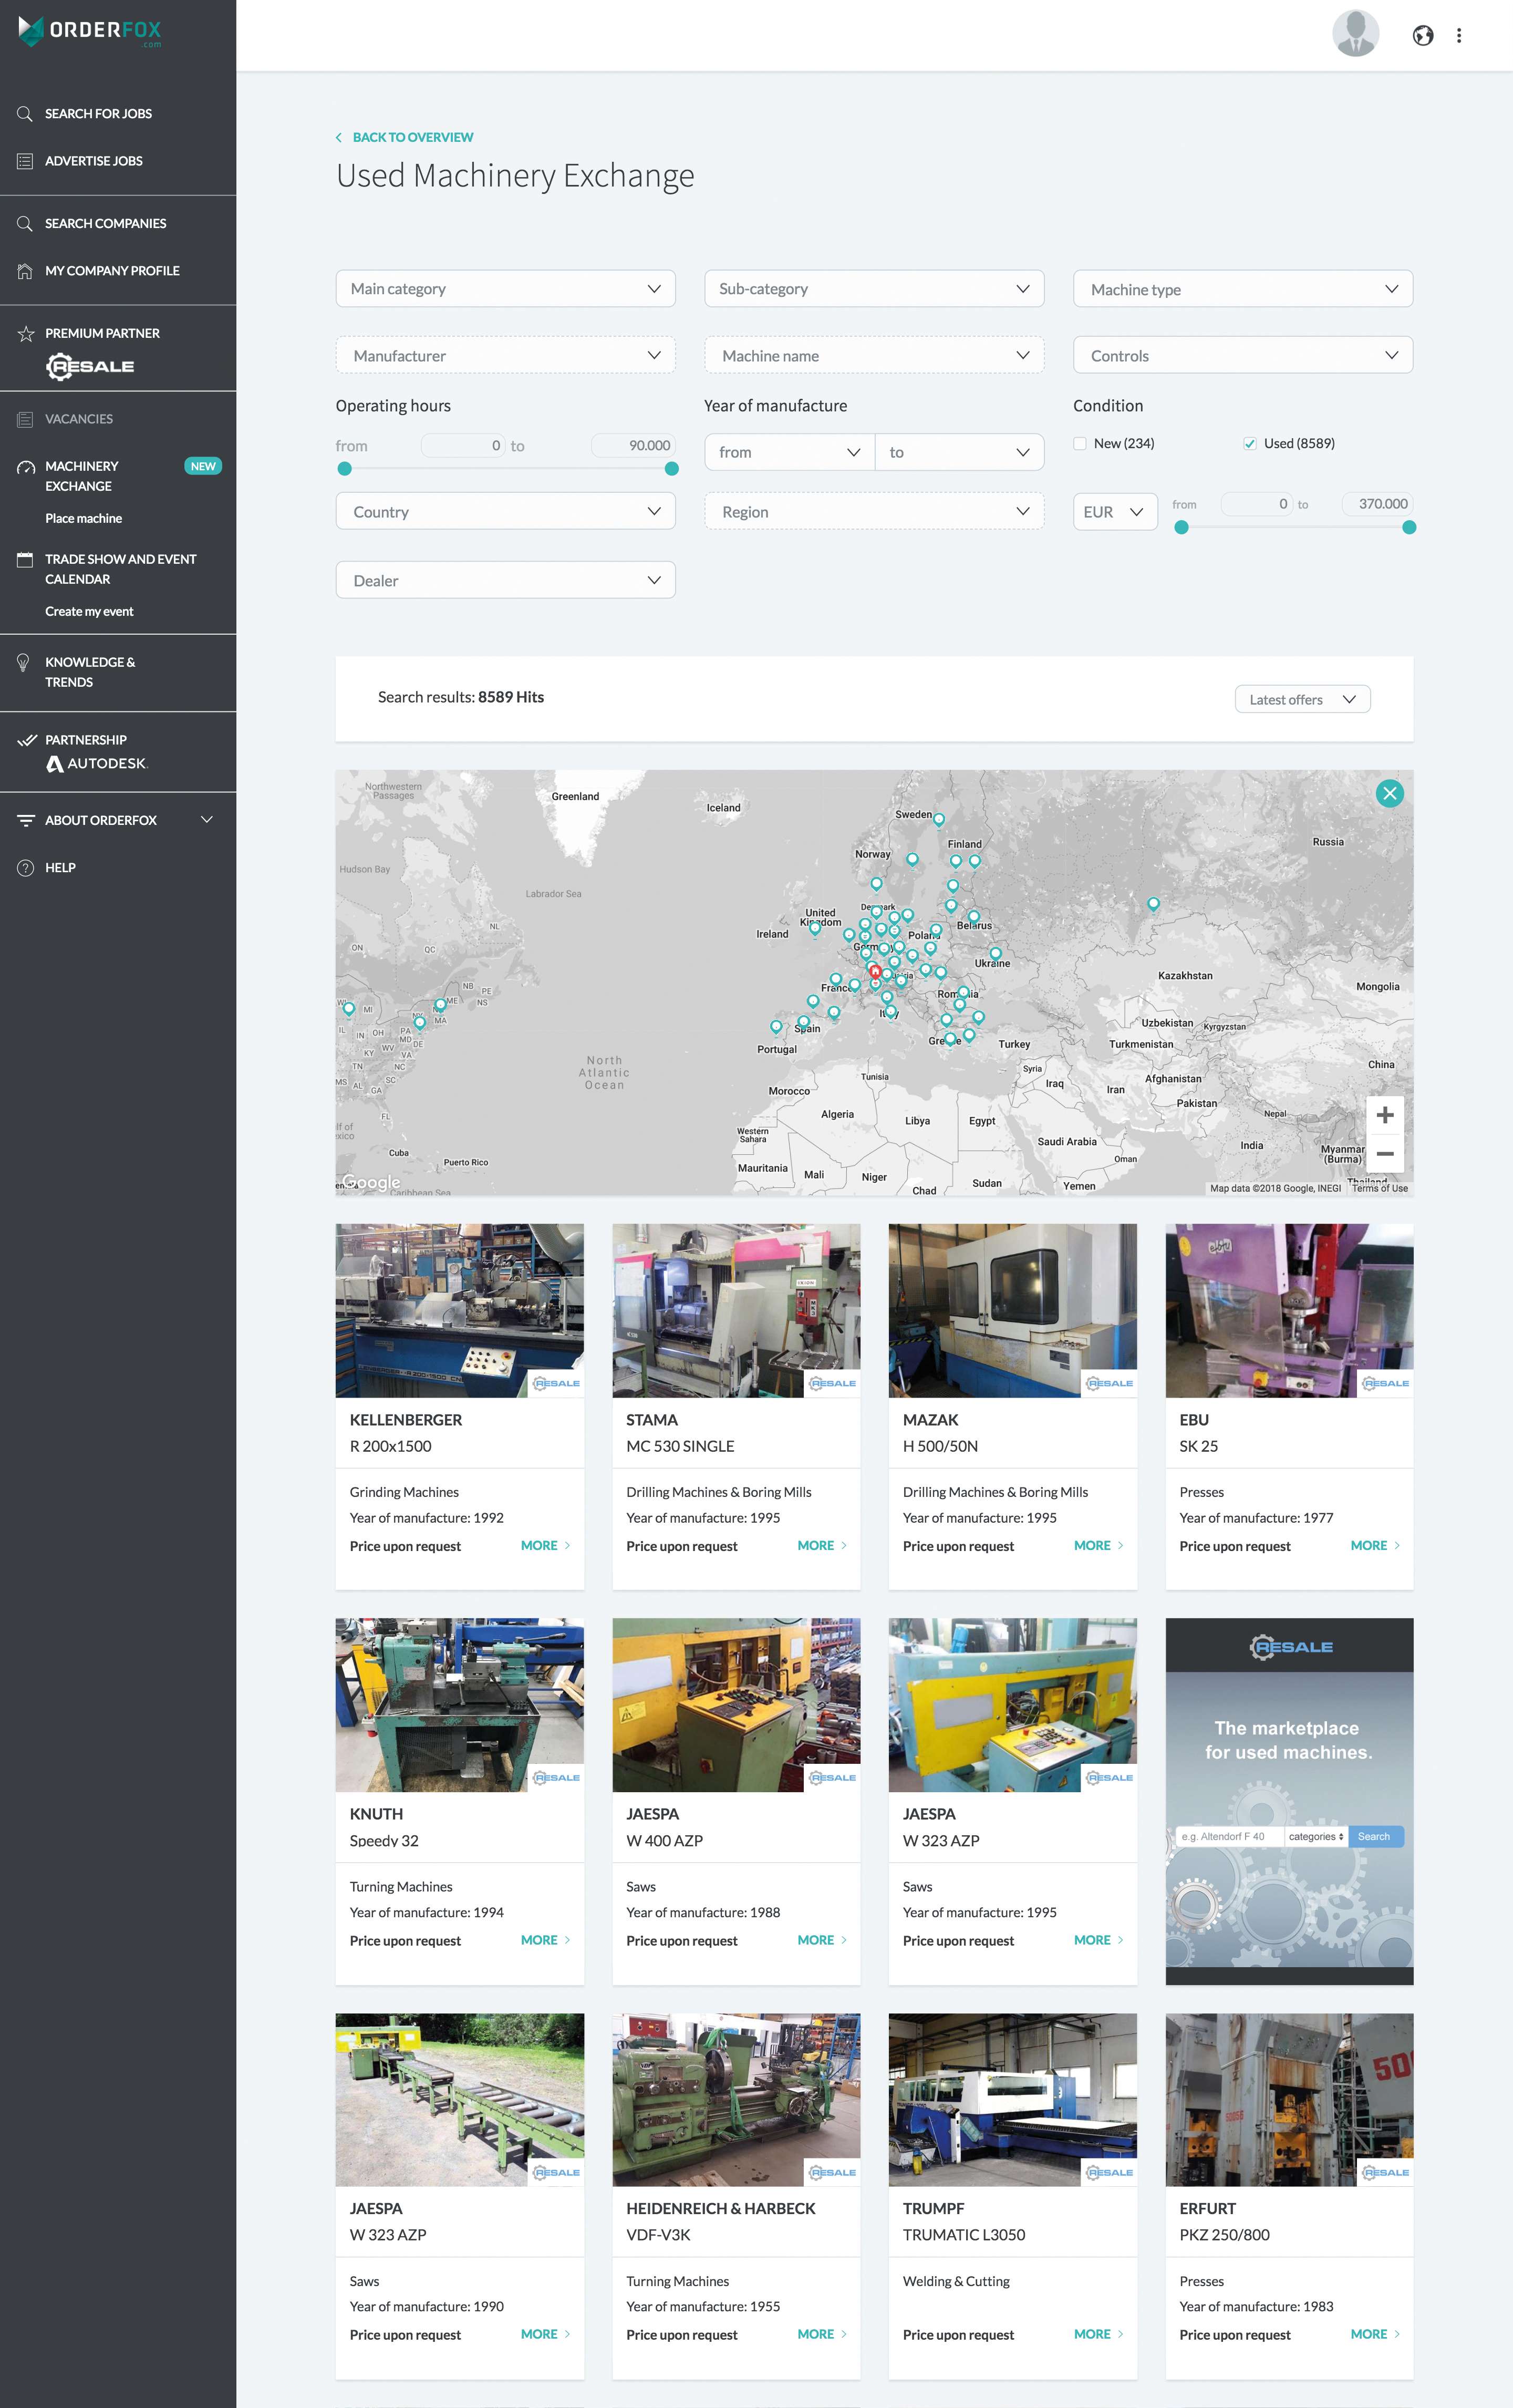The height and width of the screenshot is (2408, 1513).
Task: Open the Latest offers sort dropdown
Action: tap(1302, 700)
